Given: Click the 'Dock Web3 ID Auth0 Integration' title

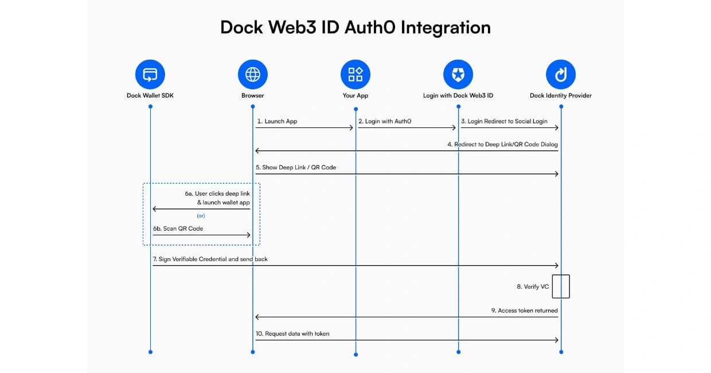Looking at the screenshot, I should 355,28.
